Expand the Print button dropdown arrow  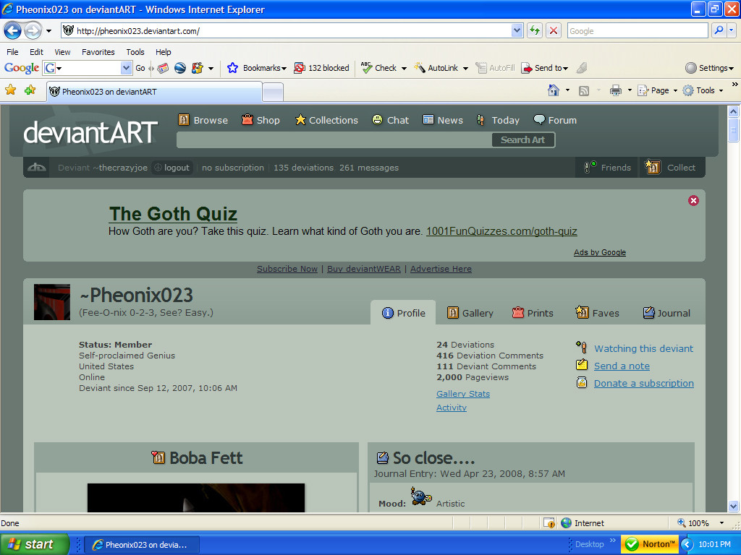630,90
